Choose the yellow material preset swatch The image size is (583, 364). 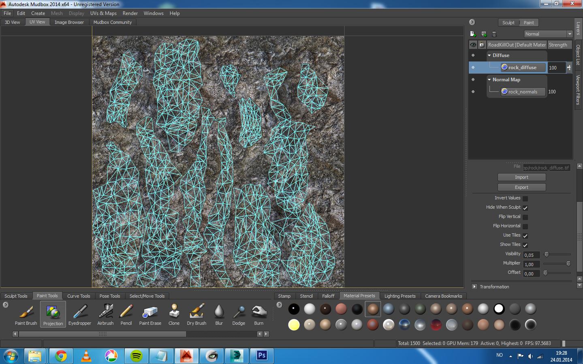(294, 325)
